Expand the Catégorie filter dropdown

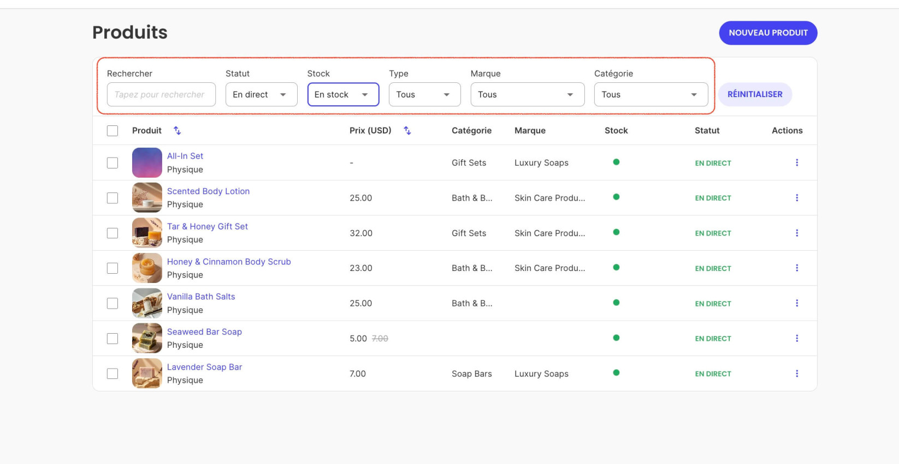coord(651,94)
